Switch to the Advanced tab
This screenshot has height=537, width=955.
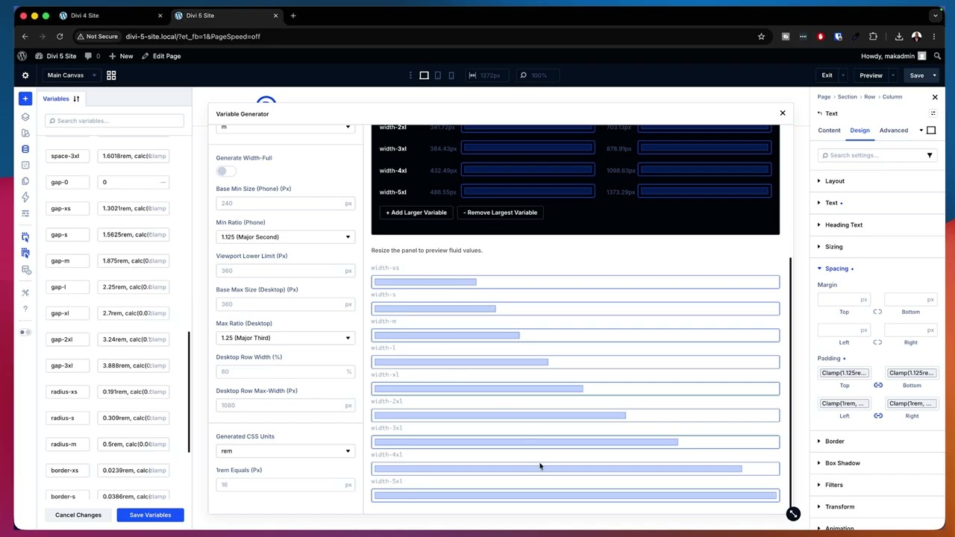coord(893,131)
